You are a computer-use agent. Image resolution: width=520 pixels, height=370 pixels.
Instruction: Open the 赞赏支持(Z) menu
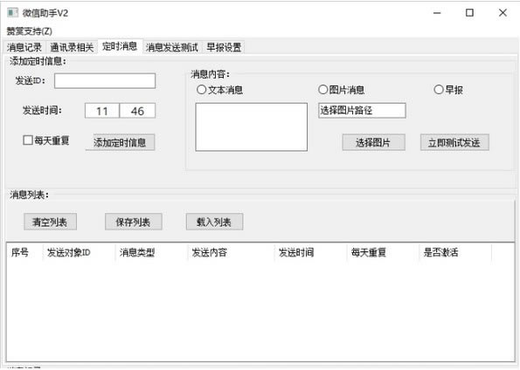tap(29, 31)
